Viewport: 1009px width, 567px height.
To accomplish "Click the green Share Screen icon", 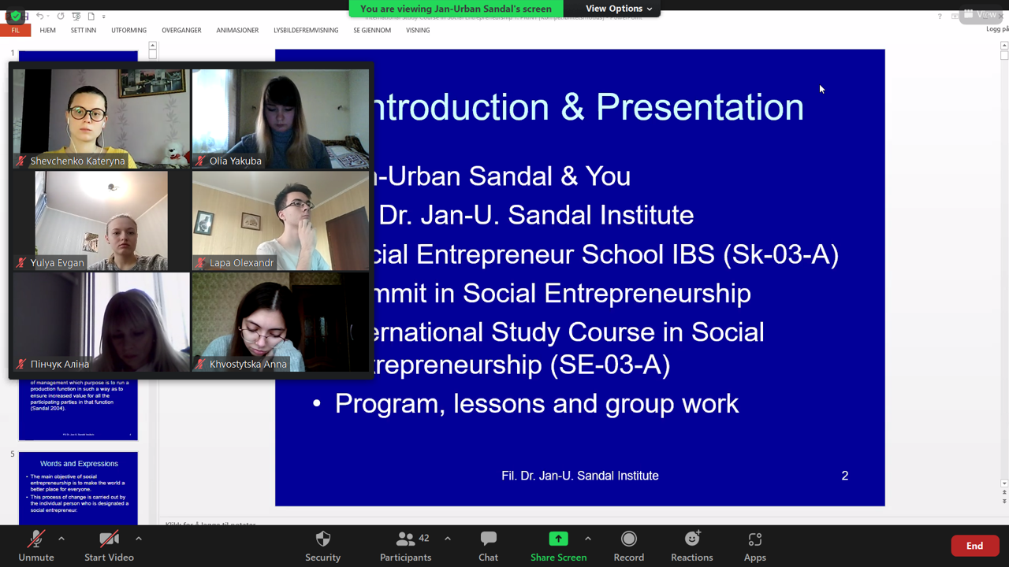I will pyautogui.click(x=558, y=539).
